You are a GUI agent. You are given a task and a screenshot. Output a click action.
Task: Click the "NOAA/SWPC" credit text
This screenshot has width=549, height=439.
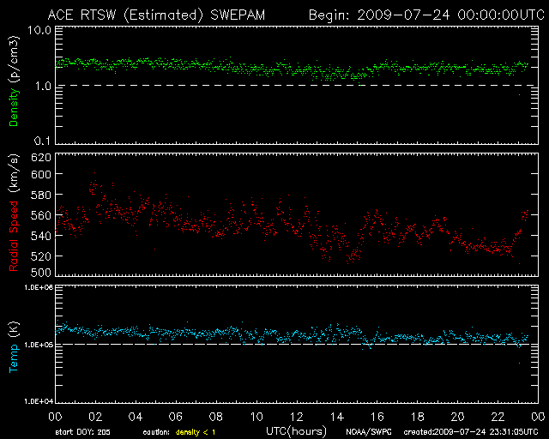tap(369, 432)
